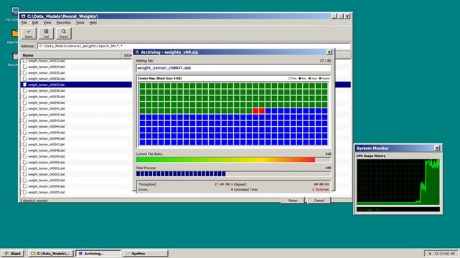Click the 2 Minutes estimated time value
Screen dimensions: 460x258
coord(320,190)
